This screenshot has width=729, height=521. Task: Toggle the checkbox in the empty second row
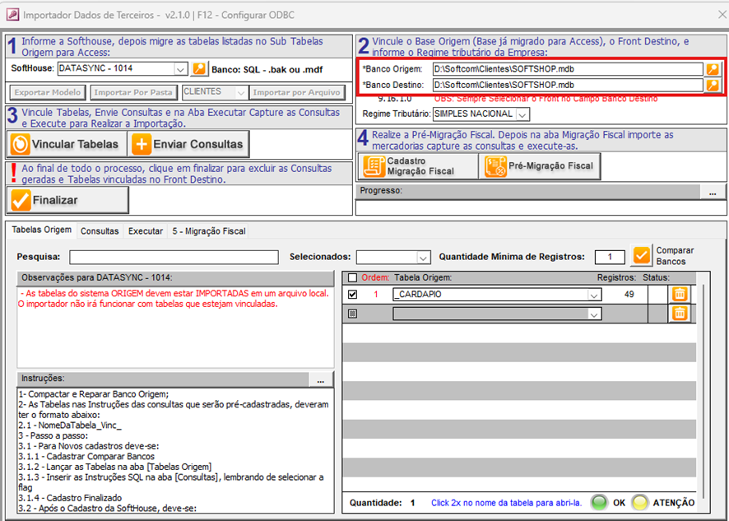tap(353, 314)
